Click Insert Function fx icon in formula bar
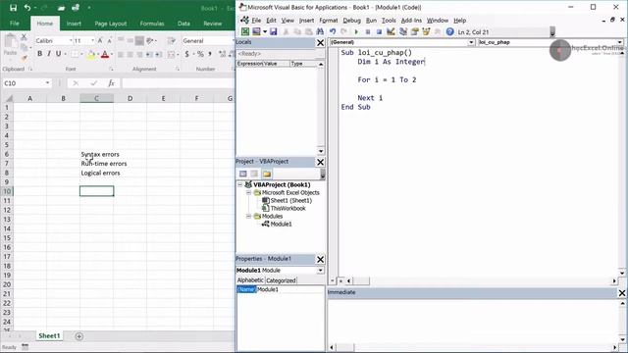This screenshot has width=628, height=353. 111,82
